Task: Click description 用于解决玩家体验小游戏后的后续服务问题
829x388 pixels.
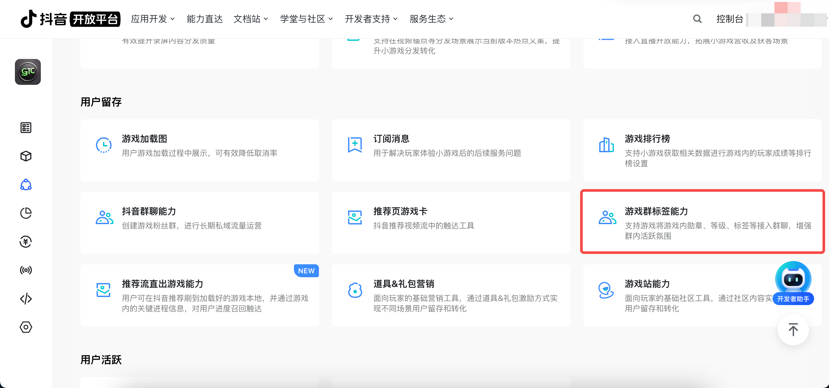Action: [447, 153]
